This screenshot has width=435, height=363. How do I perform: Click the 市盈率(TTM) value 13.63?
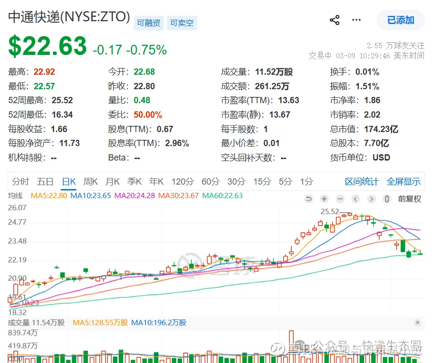(x=289, y=100)
